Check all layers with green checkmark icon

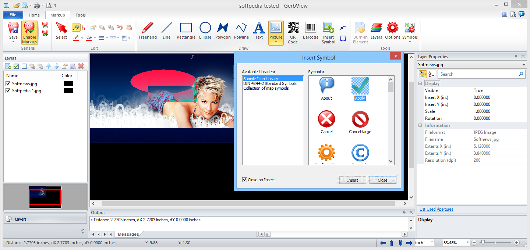point(16,66)
